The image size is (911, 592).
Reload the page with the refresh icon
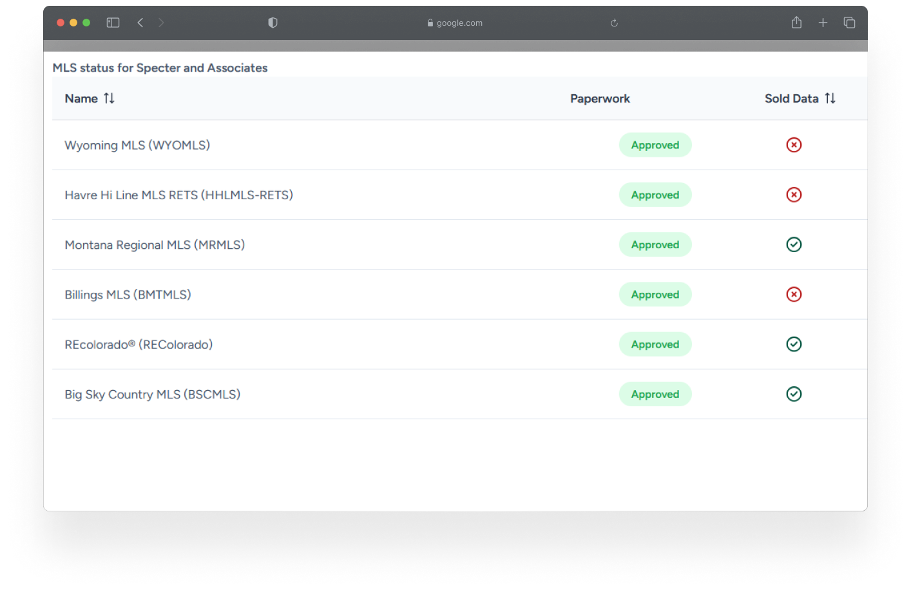tap(614, 23)
